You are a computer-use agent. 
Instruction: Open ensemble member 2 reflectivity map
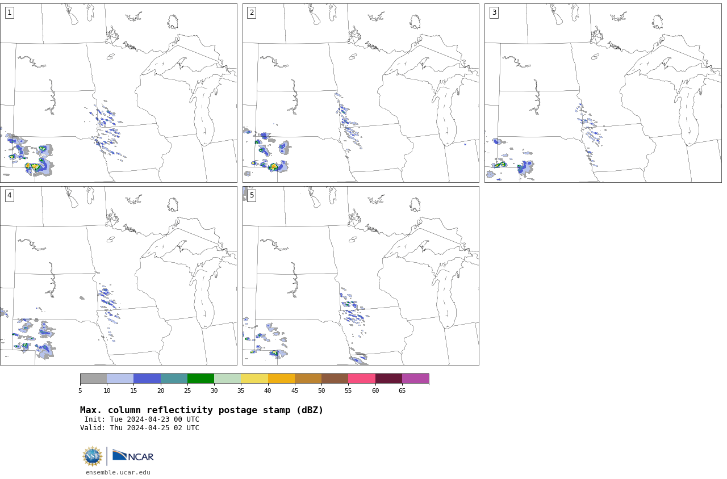[361, 93]
